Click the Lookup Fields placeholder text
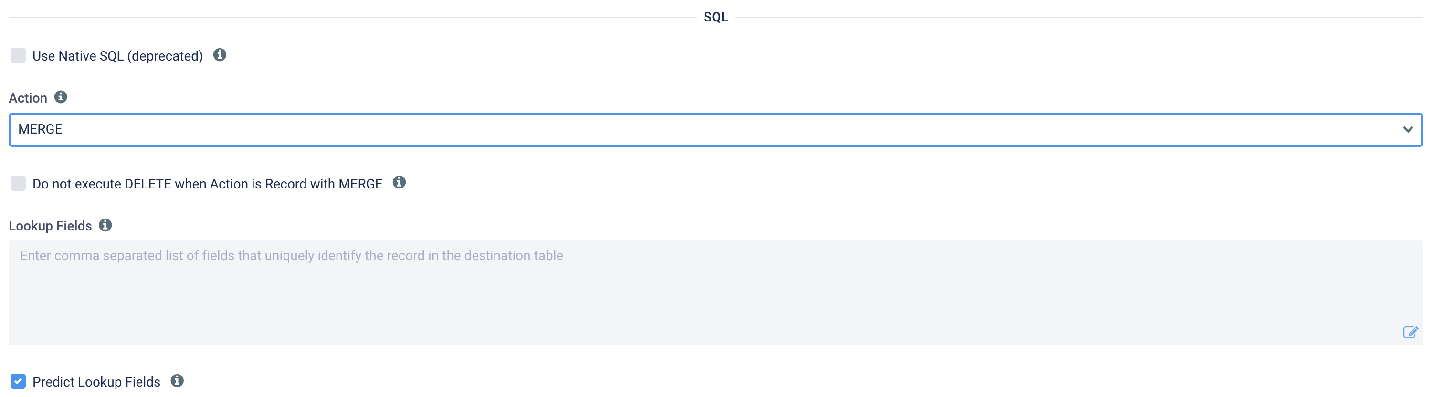Image resolution: width=1432 pixels, height=397 pixels. click(x=291, y=256)
